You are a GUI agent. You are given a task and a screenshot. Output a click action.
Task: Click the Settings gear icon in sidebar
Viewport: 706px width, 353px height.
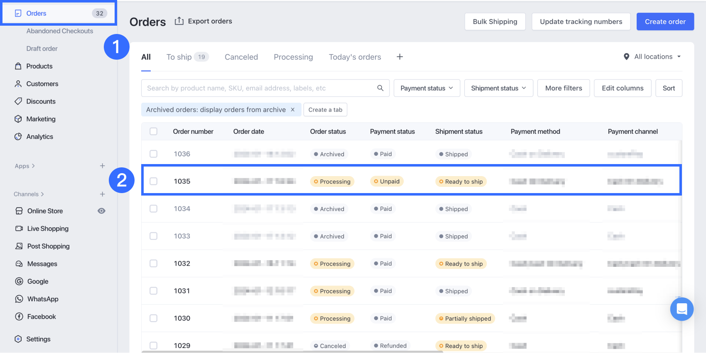(x=18, y=339)
